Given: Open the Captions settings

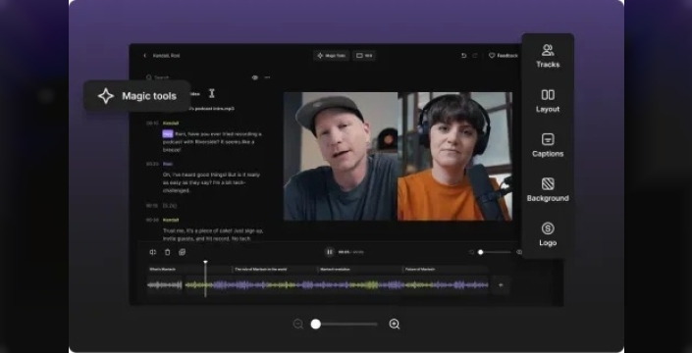Looking at the screenshot, I should (548, 145).
